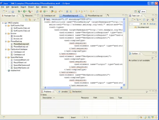Sort by the Description column header
The height and width of the screenshot is (120, 159).
click(60, 98)
